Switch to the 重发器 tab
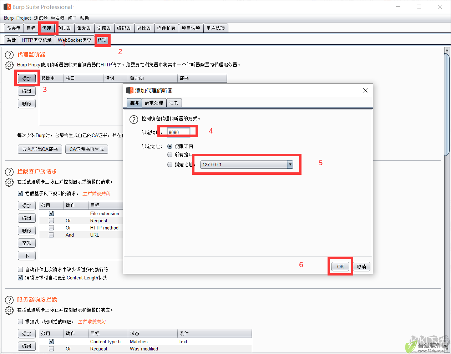451x354 pixels. pyautogui.click(x=84, y=28)
